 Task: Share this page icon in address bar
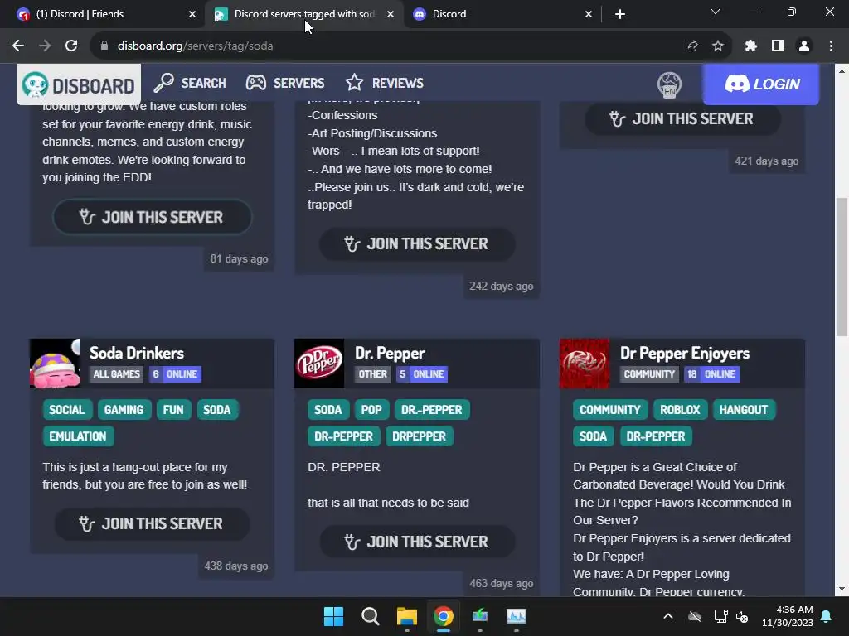691,46
